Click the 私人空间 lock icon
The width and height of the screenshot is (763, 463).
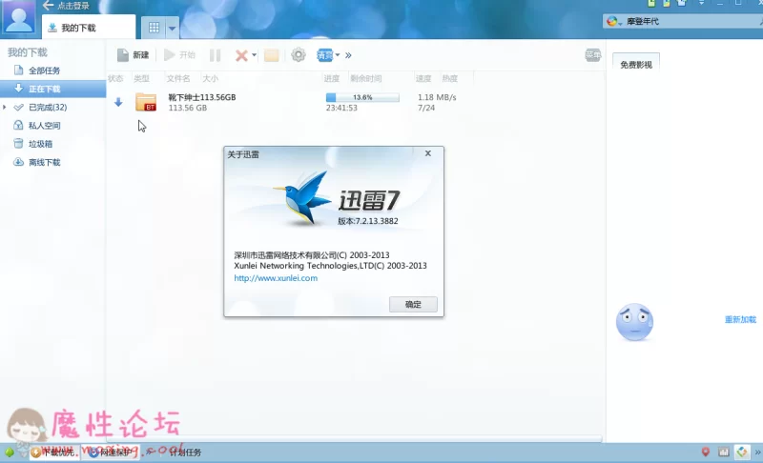tap(18, 125)
